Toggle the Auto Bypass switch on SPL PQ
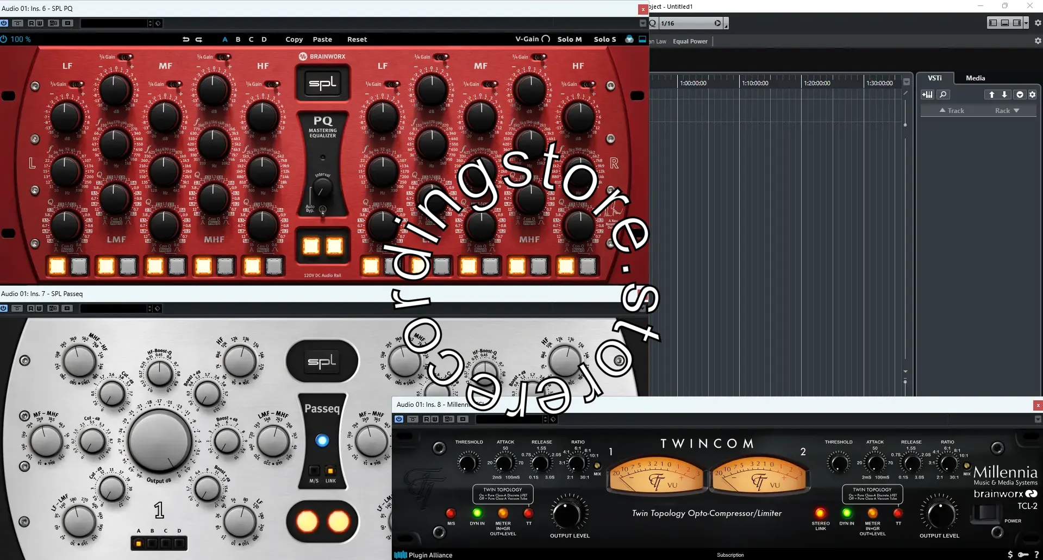Viewport: 1043px width, 560px height. 322,210
